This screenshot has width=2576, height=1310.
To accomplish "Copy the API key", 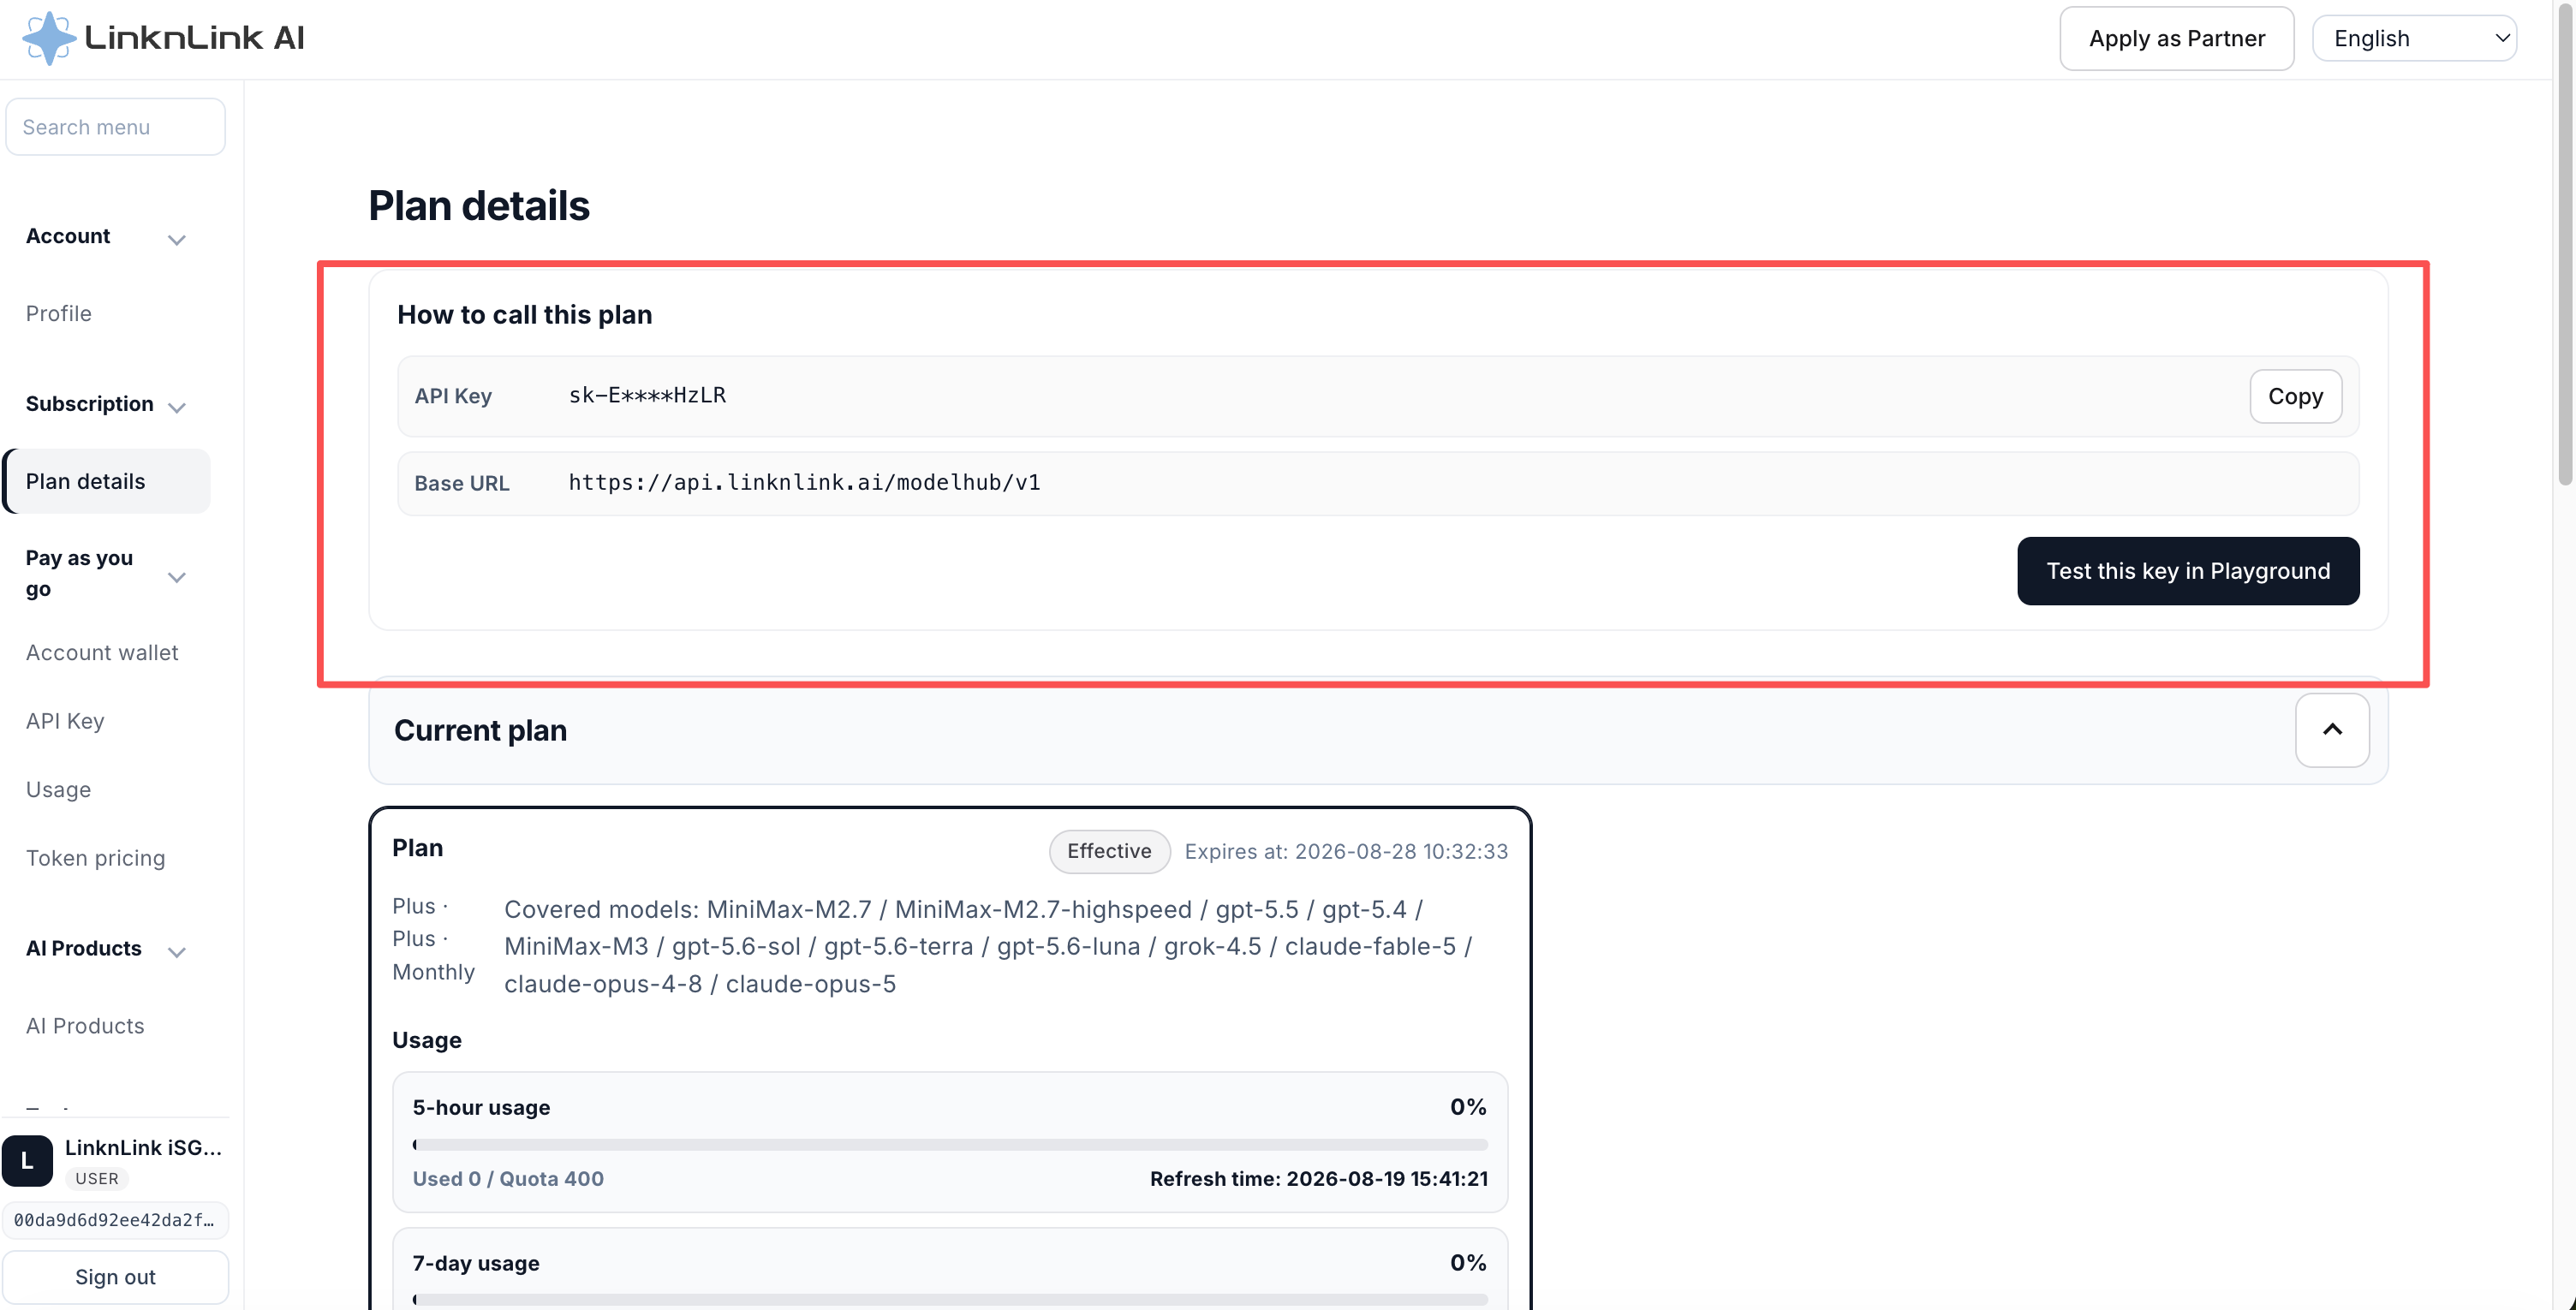I will point(2295,396).
